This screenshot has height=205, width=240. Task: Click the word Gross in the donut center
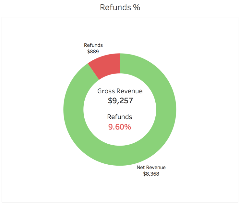pos(106,91)
